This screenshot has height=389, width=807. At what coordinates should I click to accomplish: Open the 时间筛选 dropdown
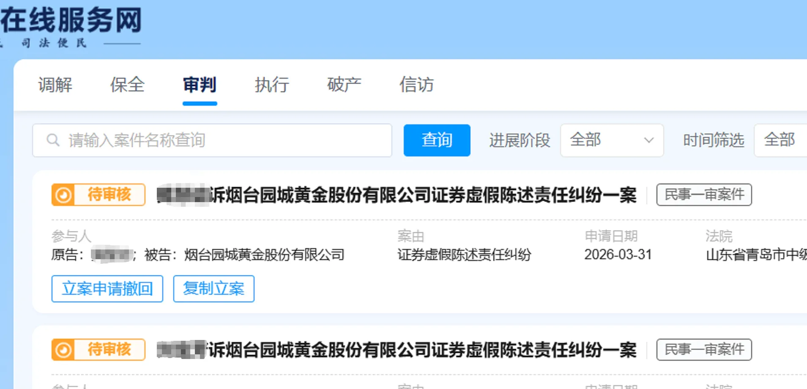[780, 140]
